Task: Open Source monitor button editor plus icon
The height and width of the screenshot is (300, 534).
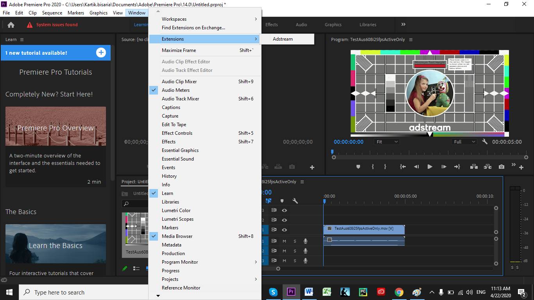Action: (x=312, y=167)
